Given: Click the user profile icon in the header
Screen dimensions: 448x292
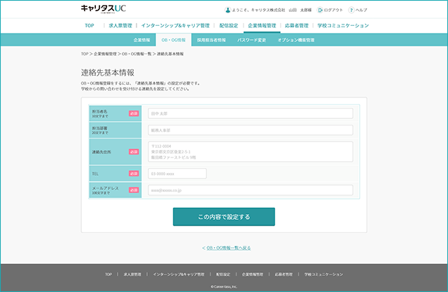Looking at the screenshot, I should (227, 10).
